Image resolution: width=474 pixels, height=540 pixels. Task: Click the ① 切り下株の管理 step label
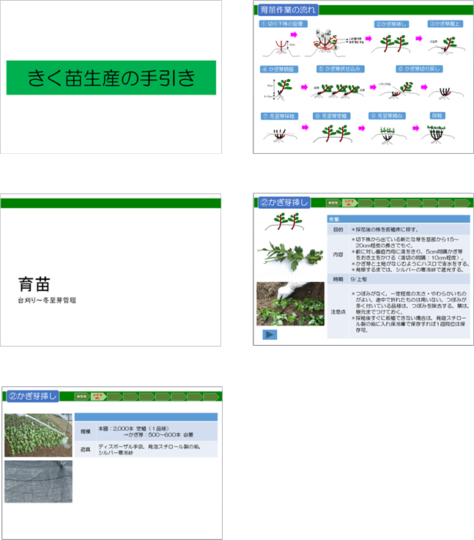[283, 23]
